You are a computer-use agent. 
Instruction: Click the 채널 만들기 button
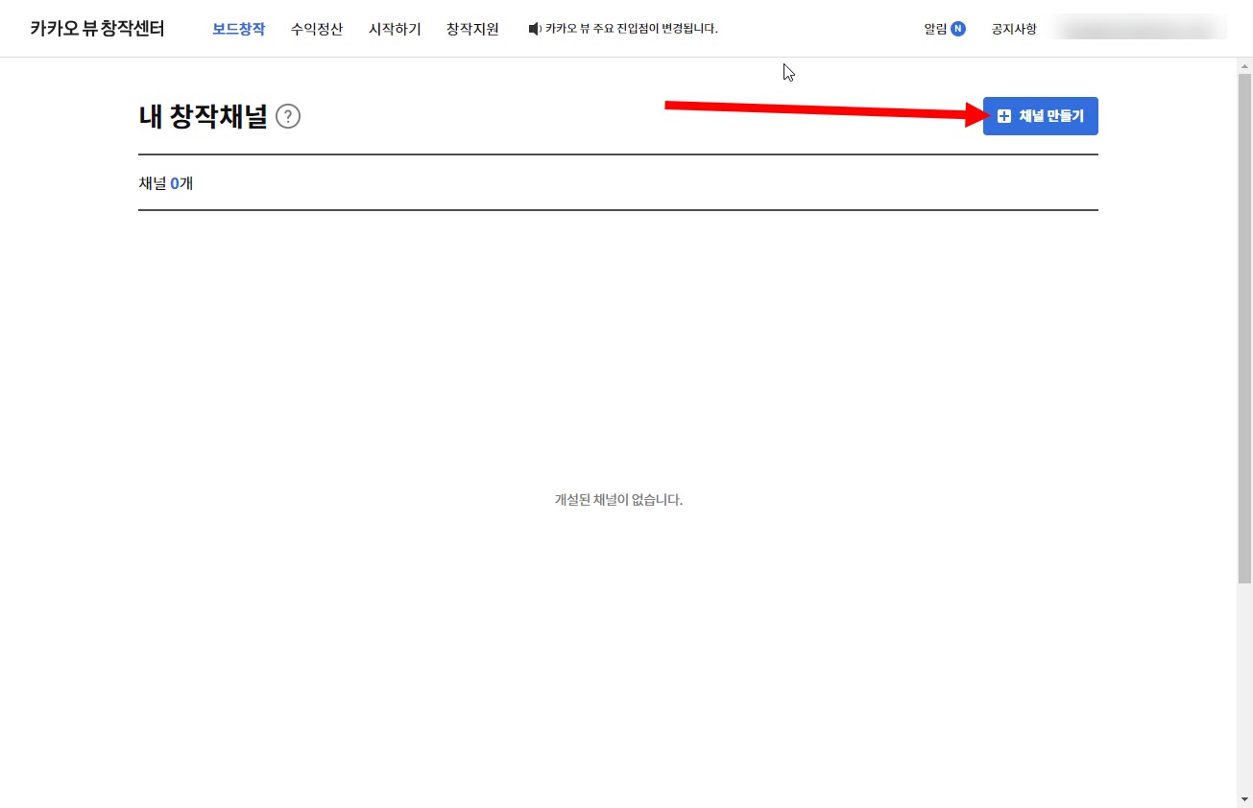1040,116
